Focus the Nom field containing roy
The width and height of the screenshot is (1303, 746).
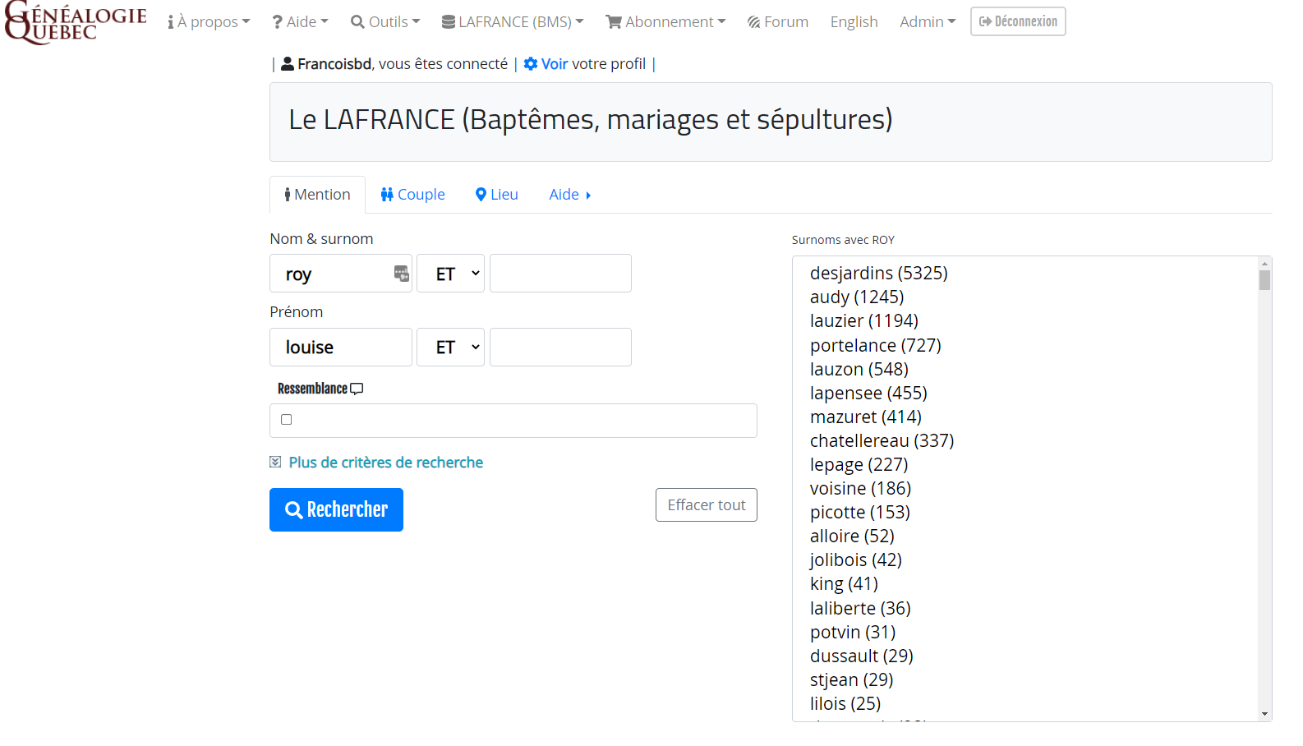coord(340,274)
